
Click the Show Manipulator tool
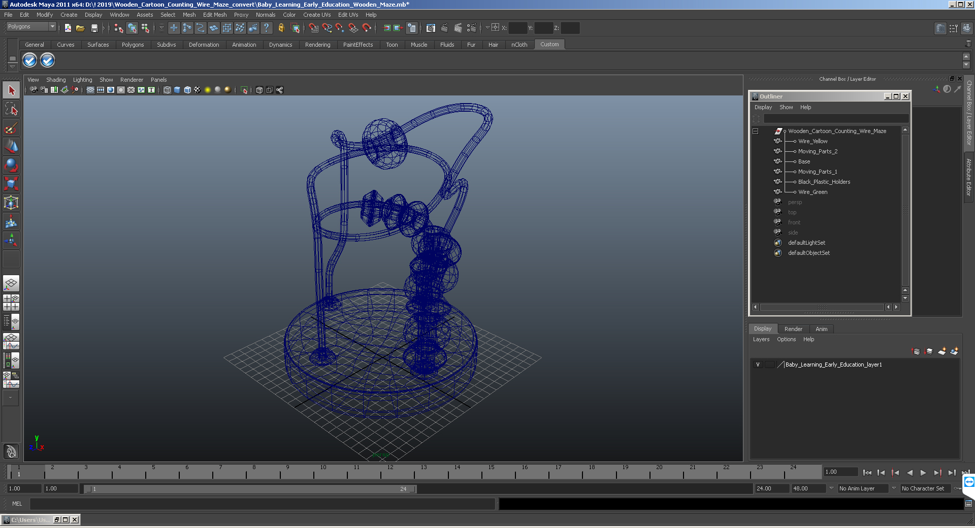(x=11, y=240)
